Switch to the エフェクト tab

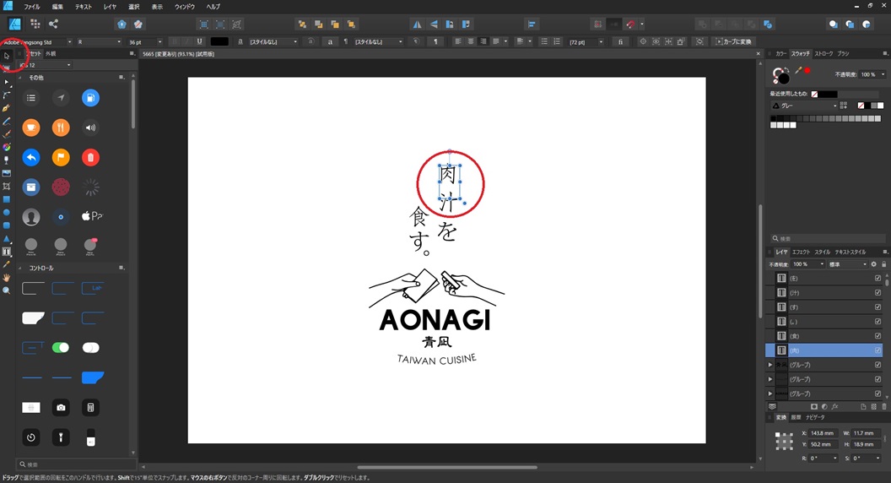tap(801, 252)
